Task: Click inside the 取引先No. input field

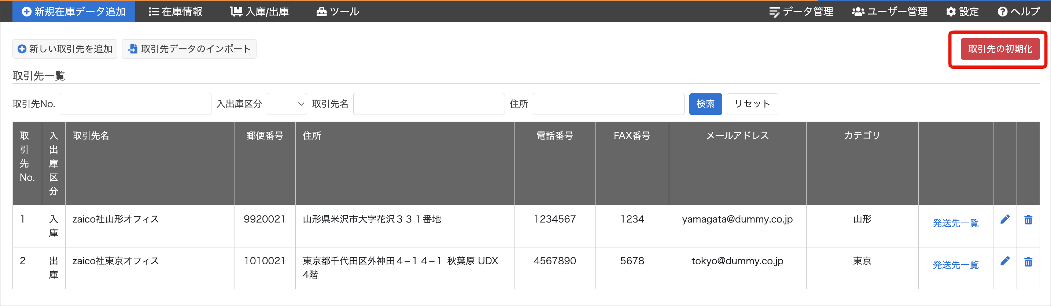Action: [135, 104]
